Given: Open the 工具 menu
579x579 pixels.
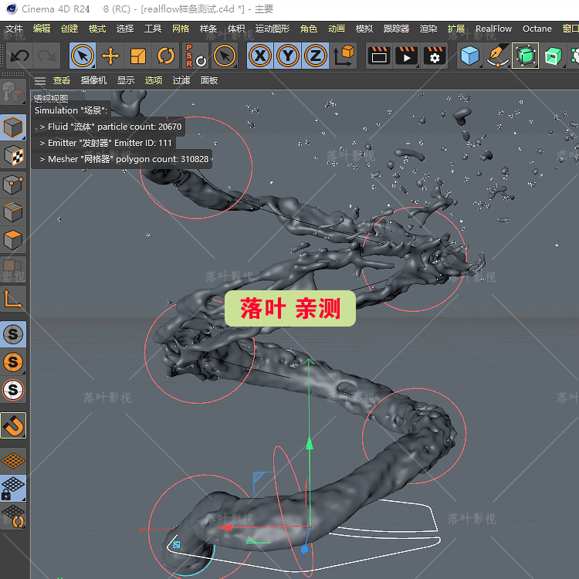Looking at the screenshot, I should [x=153, y=29].
